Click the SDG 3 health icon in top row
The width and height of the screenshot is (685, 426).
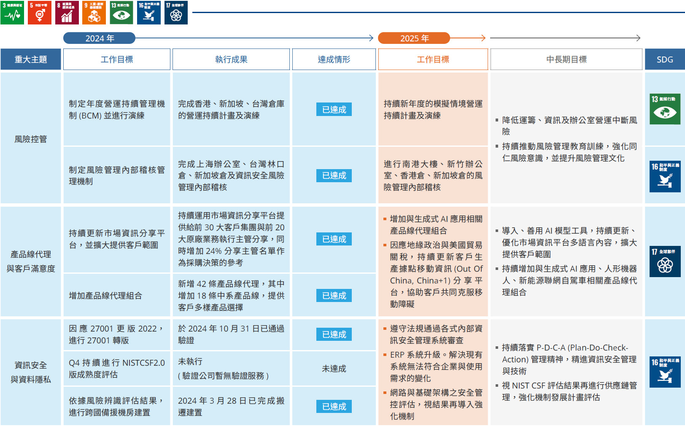12,13
